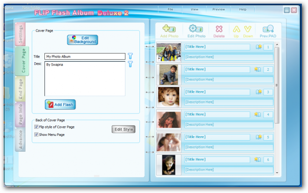
Task: Click the Title Here field of photo 4
Action: [217, 114]
